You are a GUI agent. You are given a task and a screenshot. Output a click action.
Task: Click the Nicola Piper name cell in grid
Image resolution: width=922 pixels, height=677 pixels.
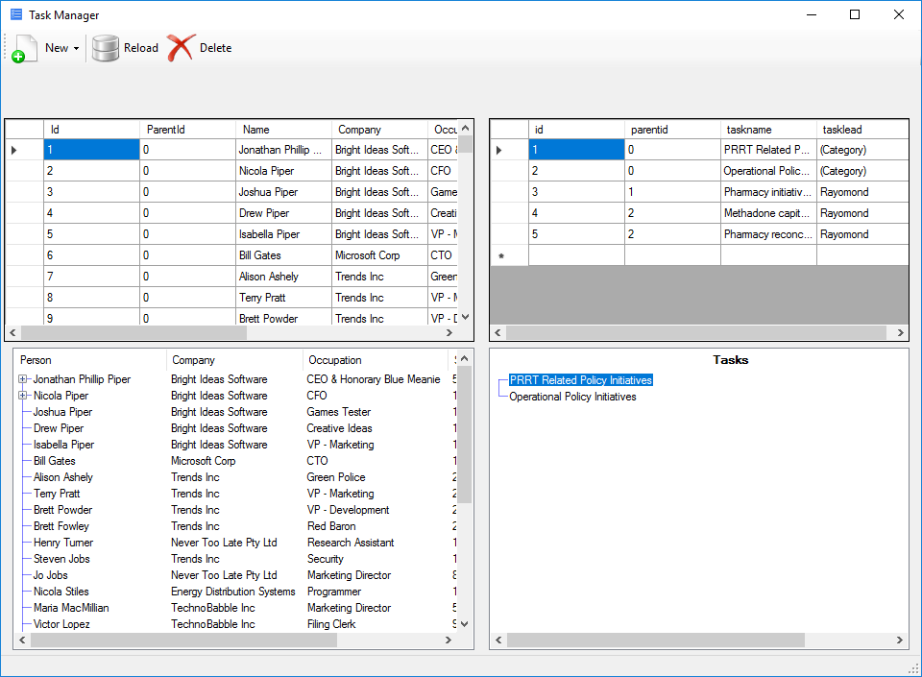tap(283, 171)
